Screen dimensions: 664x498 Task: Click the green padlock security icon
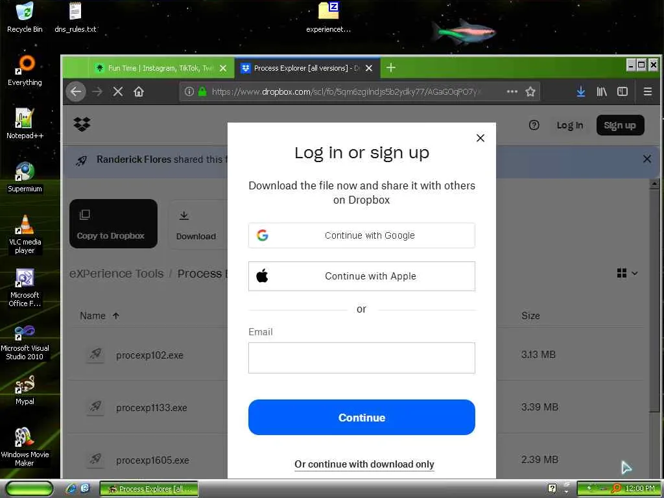(x=202, y=91)
